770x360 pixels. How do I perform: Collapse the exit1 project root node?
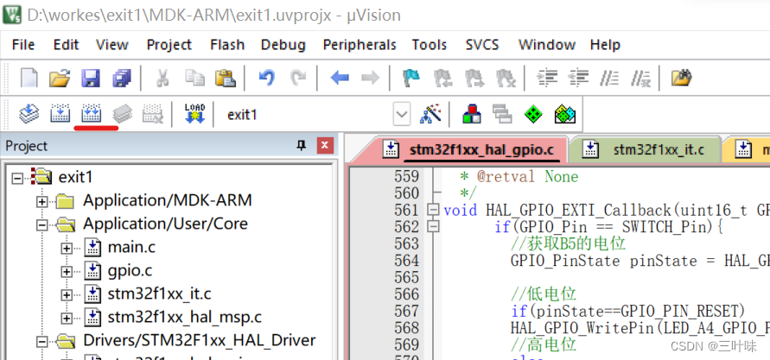(17, 177)
